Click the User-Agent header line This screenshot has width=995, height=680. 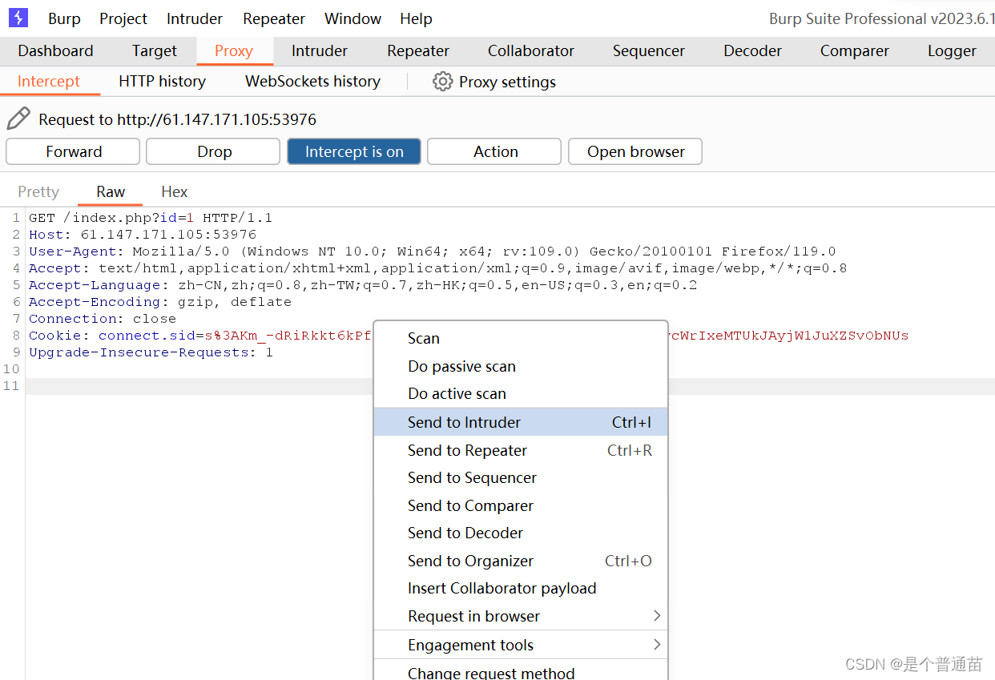[432, 251]
